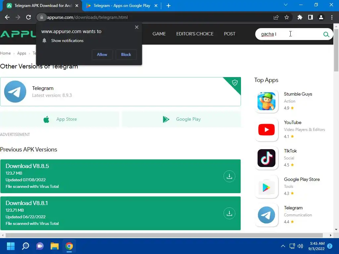Open the EDITOR'S CHOICE menu item
Viewport: 339px width, 254px height.
(x=195, y=34)
